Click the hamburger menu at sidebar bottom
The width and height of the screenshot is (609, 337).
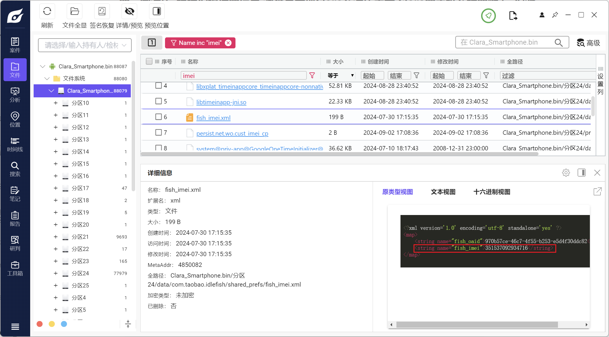(15, 327)
